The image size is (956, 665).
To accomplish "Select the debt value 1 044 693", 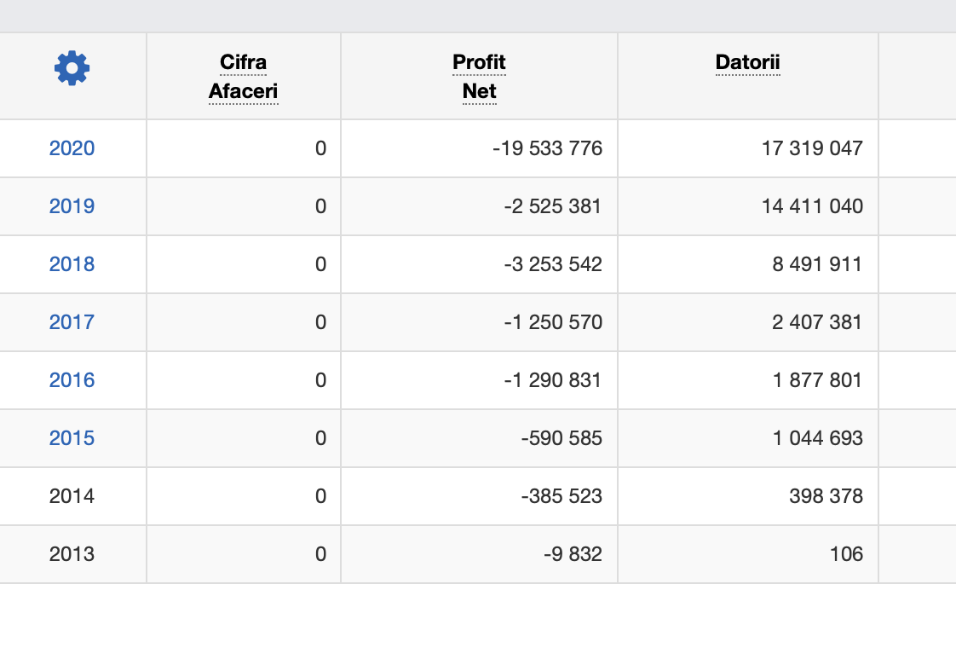I will pos(817,438).
